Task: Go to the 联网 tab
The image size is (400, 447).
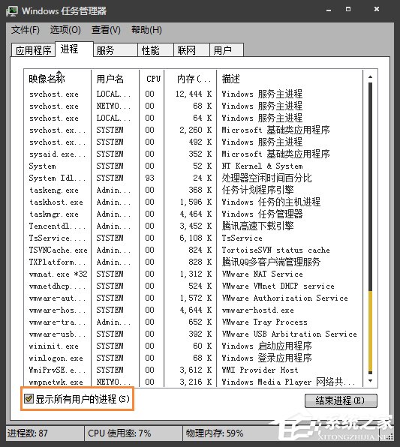Action: (191, 50)
